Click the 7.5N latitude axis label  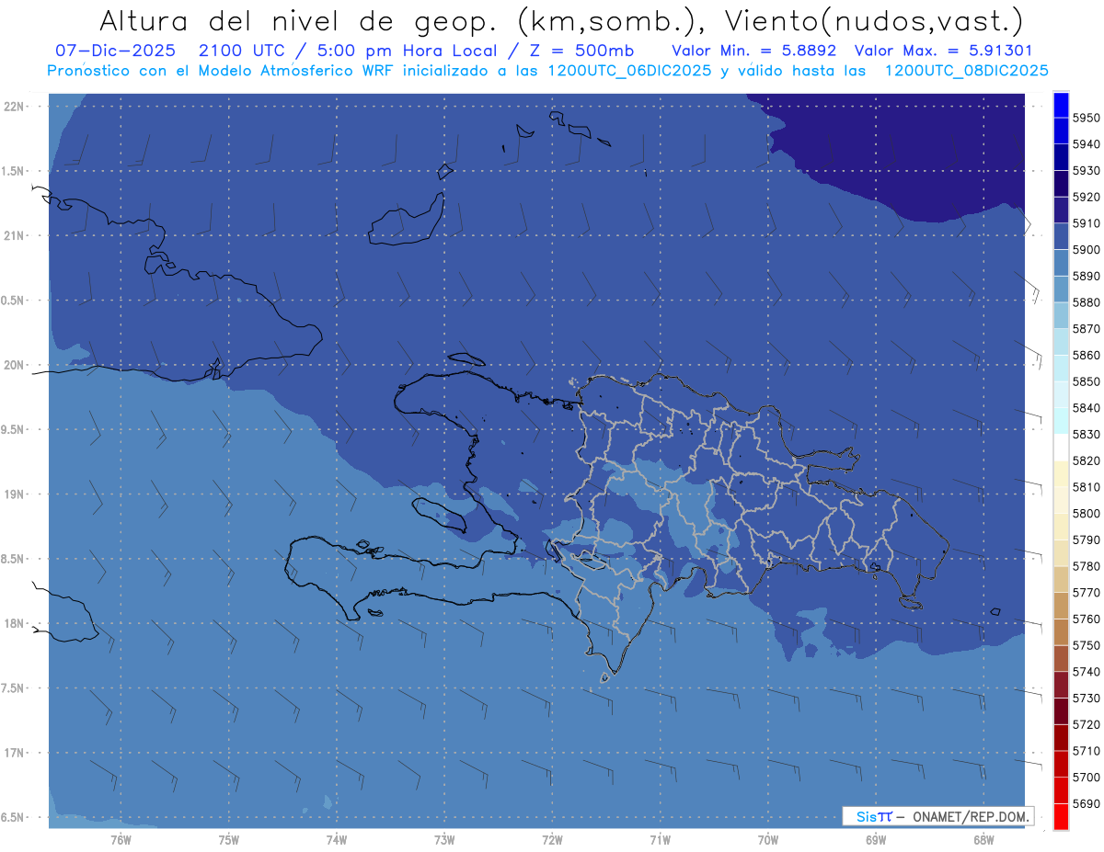(x=14, y=688)
